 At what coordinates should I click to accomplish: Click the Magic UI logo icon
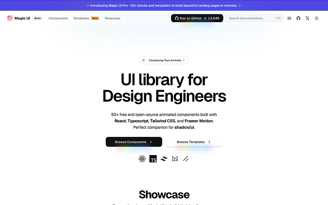(x=10, y=18)
